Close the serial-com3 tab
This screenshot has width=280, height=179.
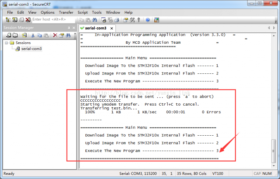click(112, 28)
